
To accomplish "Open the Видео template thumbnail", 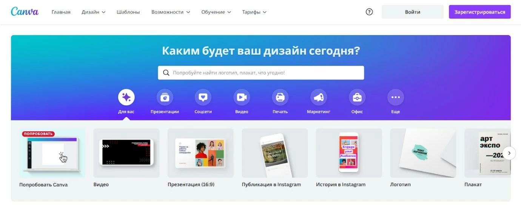I will coord(126,153).
